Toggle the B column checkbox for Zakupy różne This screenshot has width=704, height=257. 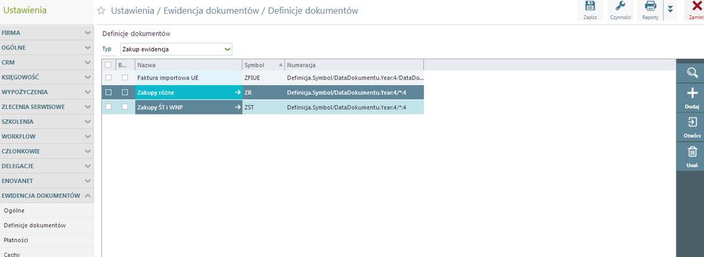tap(125, 93)
